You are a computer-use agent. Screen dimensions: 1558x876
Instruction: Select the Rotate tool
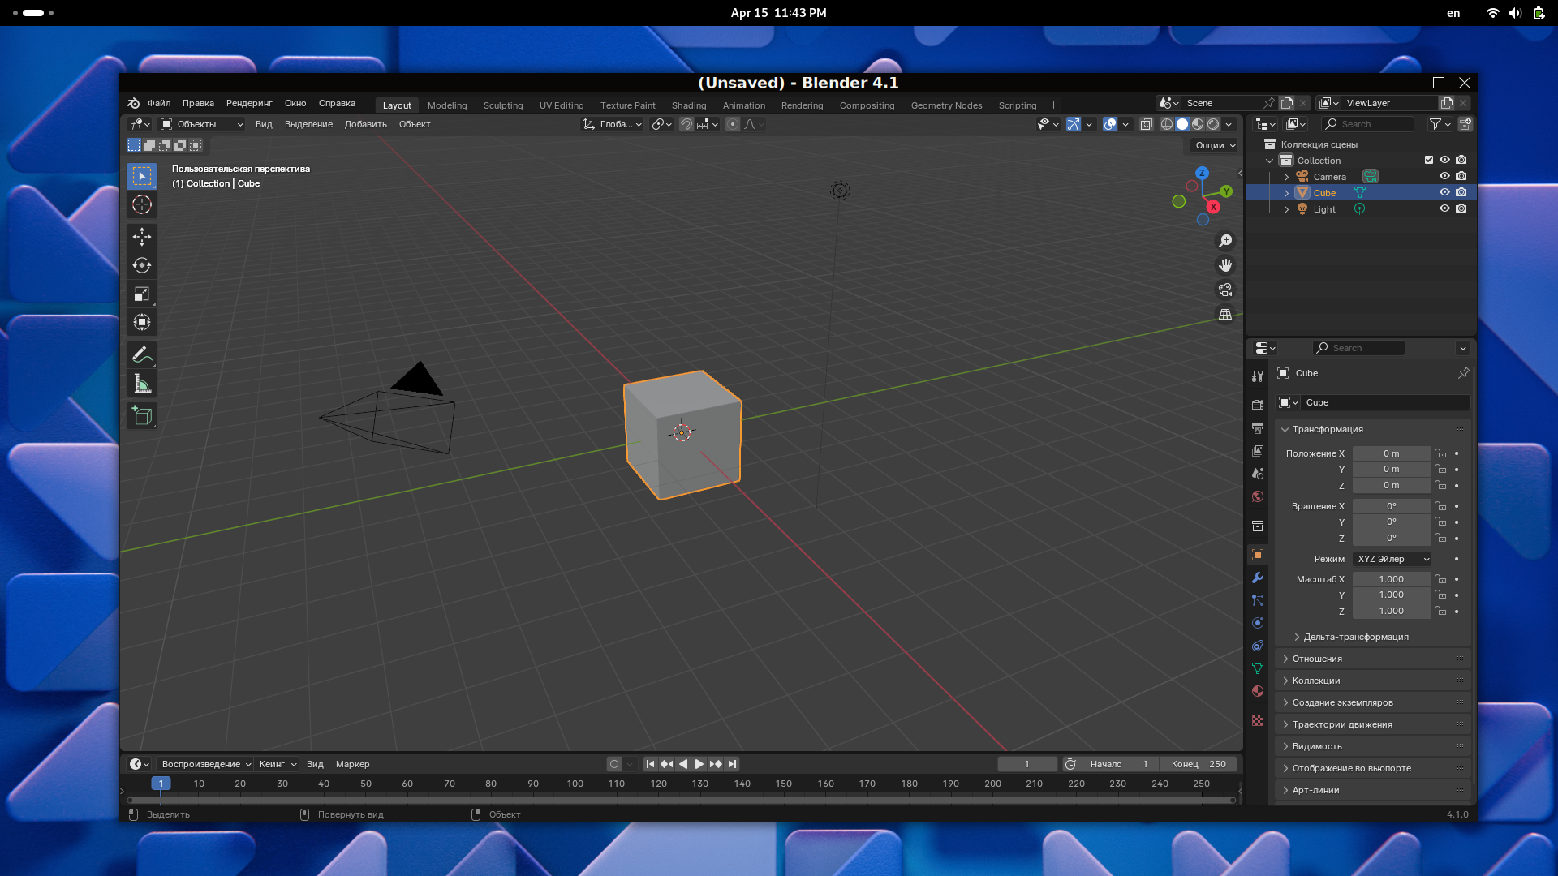142,265
